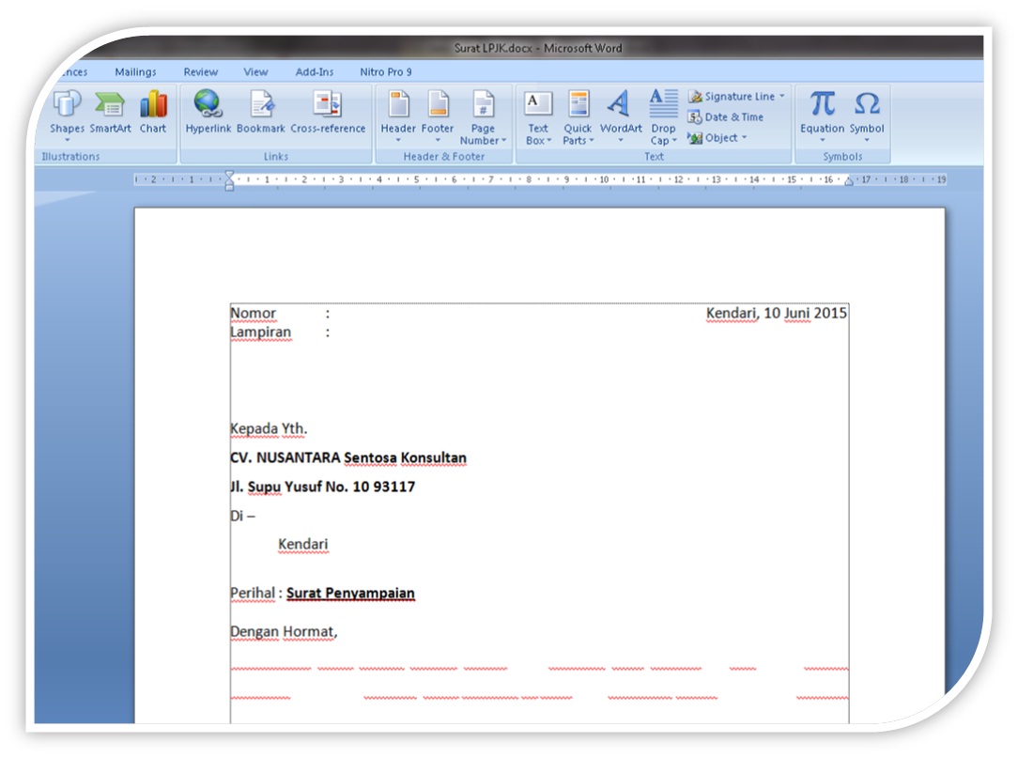Open the Symbol gallery
1018x758 pixels.
point(866,111)
